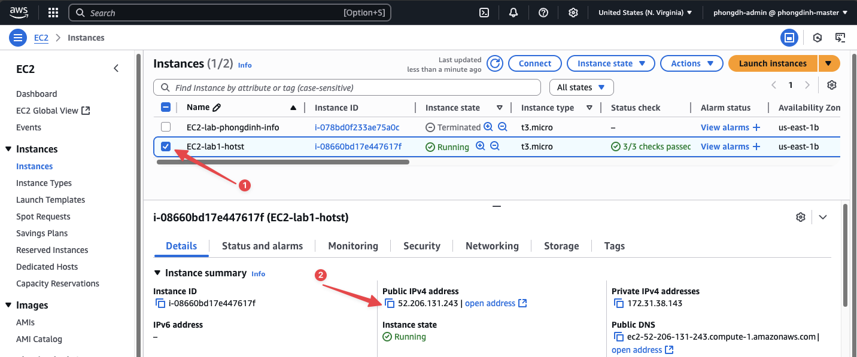Switch to the Security tab

coord(422,246)
